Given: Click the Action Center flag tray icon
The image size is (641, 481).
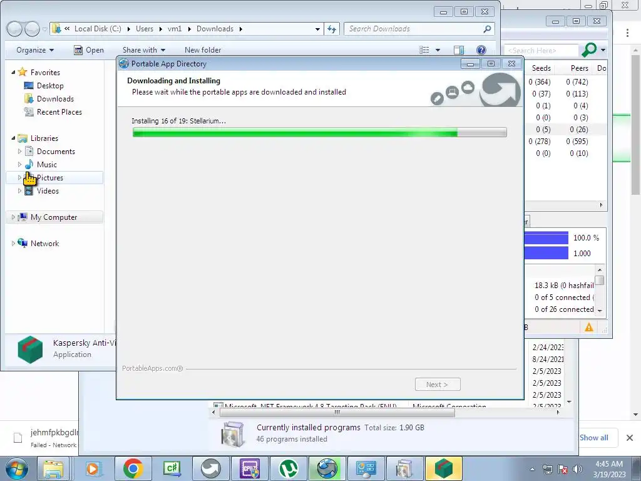Looking at the screenshot, I should click(563, 469).
